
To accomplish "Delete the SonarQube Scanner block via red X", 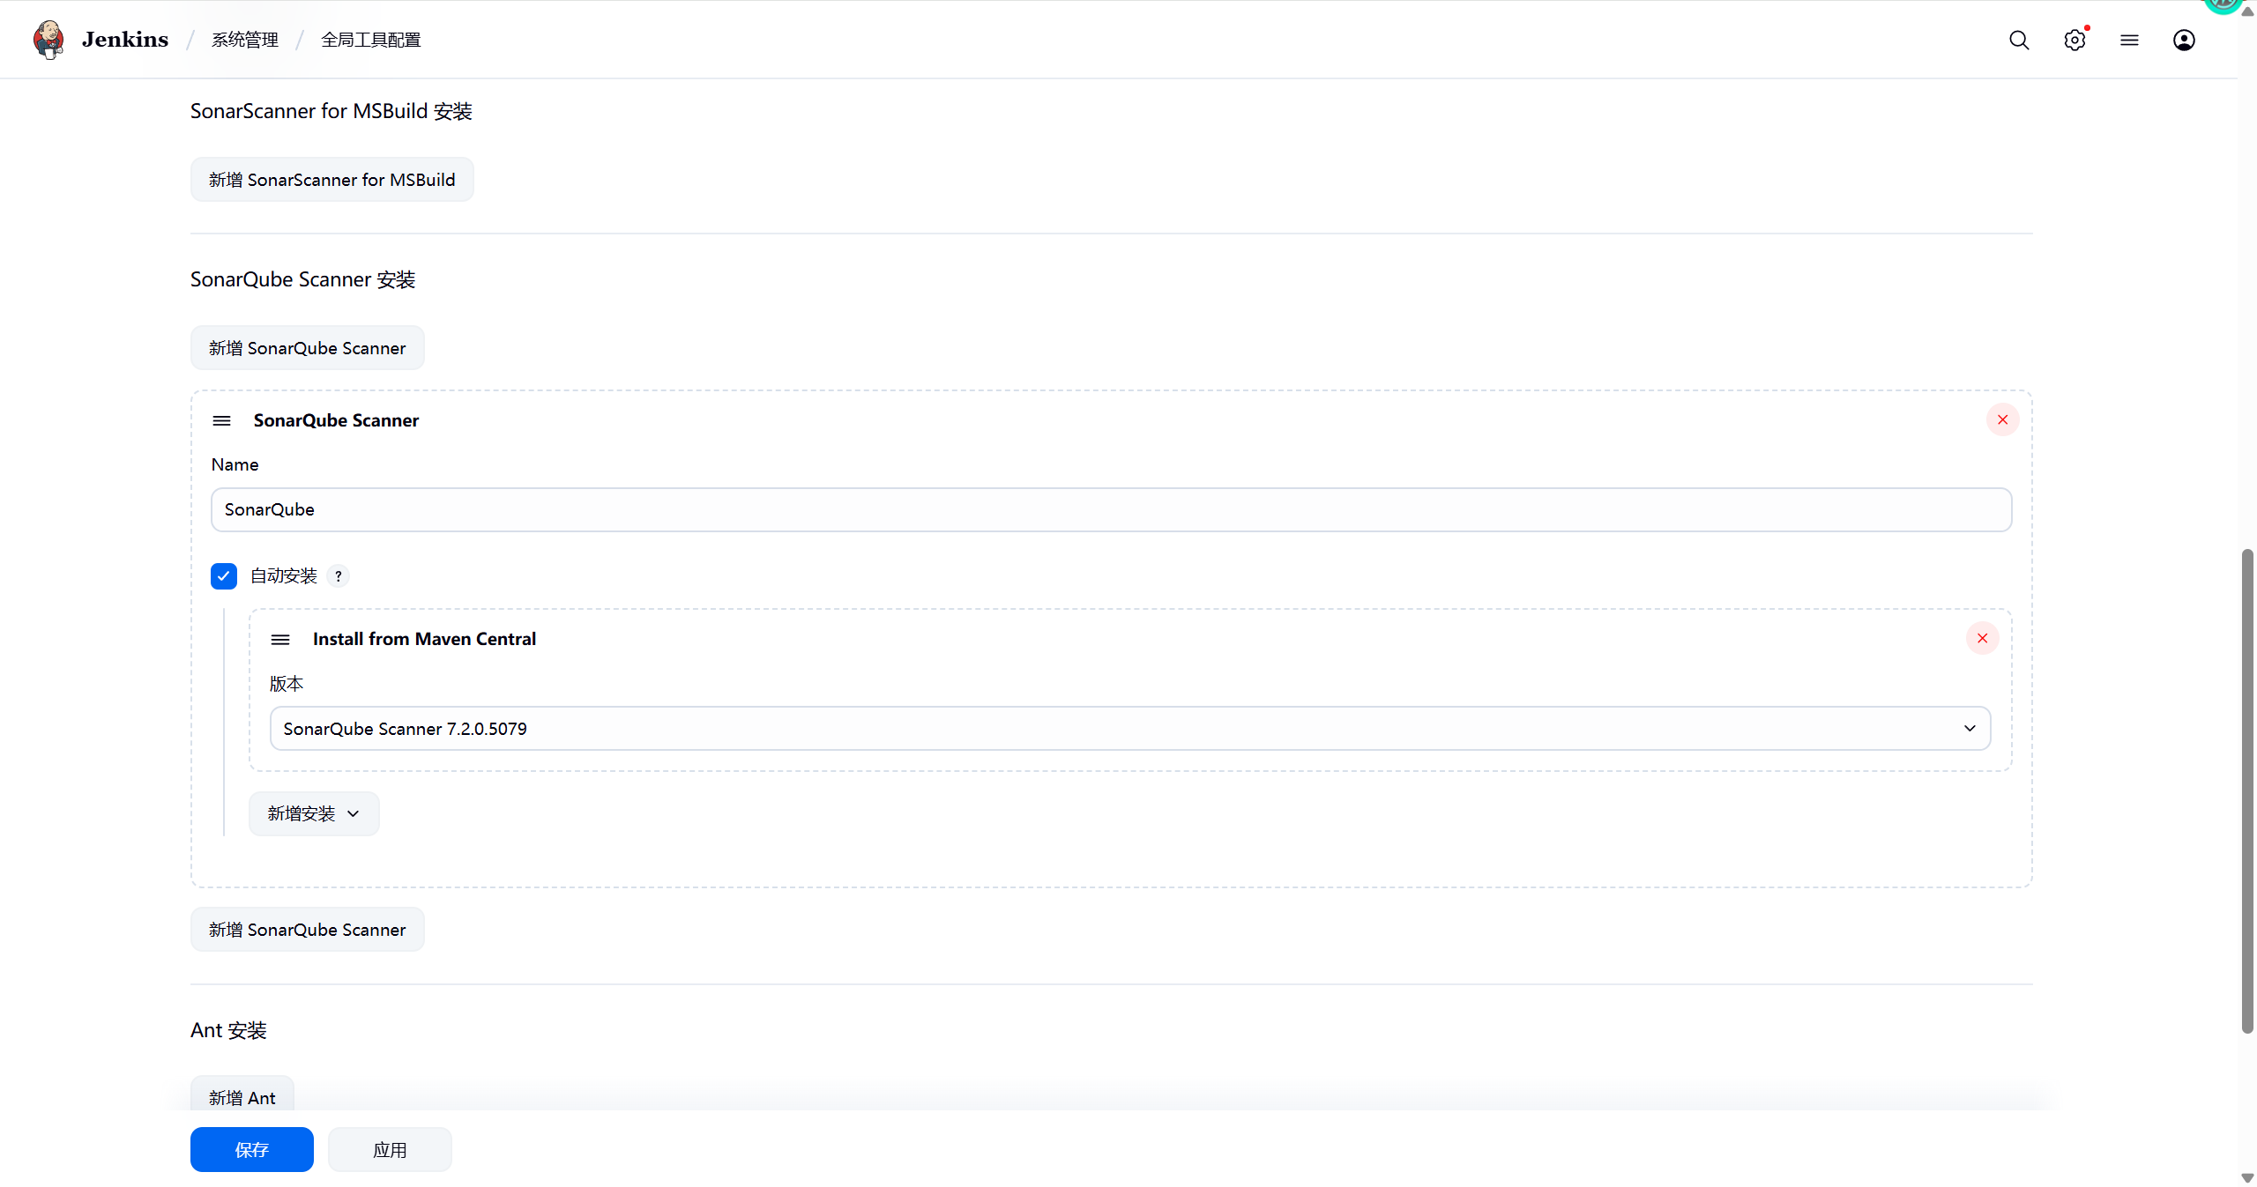I will [2002, 419].
